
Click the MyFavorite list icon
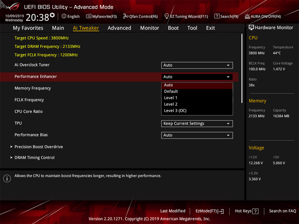pos(88,16)
